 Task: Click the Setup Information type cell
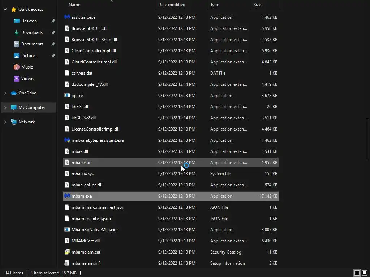228,263
